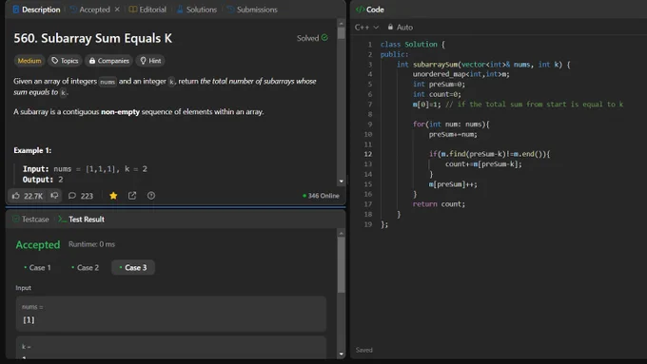Open the help question-mark icon
Viewport: 647px width, 364px height.
[151, 196]
